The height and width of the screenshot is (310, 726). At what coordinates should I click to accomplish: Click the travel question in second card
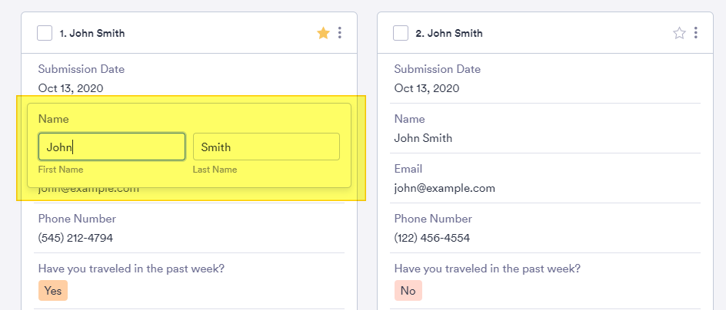pos(487,269)
